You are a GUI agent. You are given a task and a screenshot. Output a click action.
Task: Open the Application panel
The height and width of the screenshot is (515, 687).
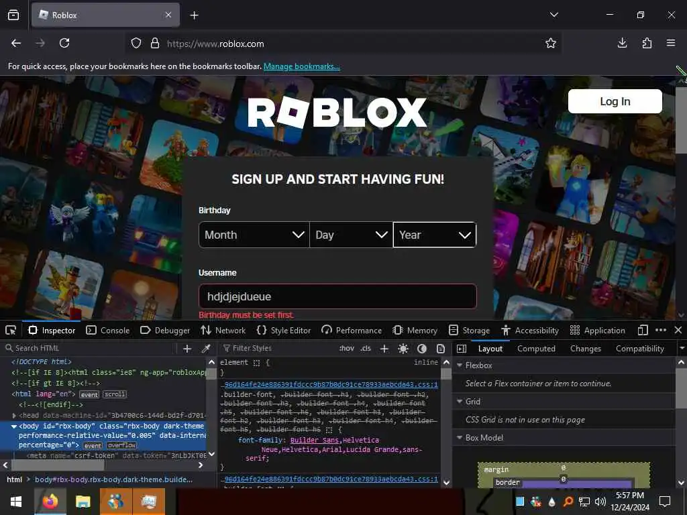pyautogui.click(x=598, y=330)
